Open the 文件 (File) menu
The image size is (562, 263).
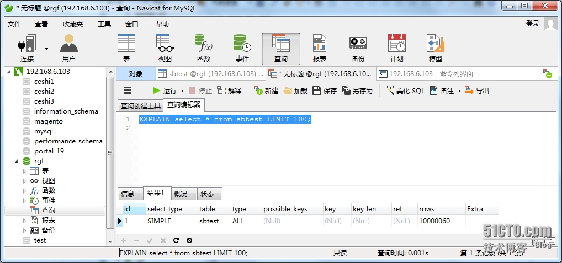pos(14,24)
